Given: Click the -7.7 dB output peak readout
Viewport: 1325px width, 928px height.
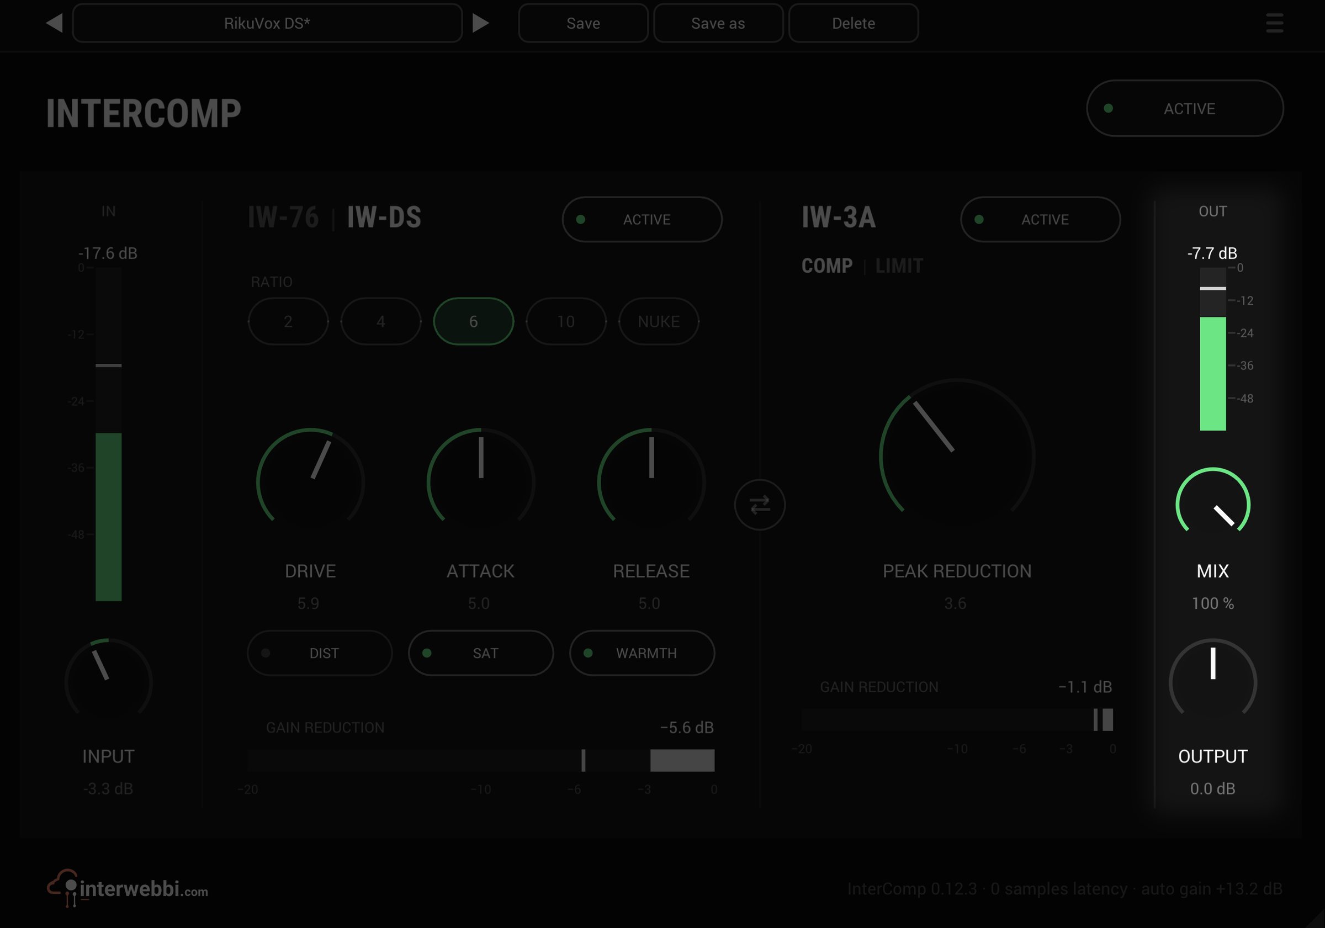Looking at the screenshot, I should [1212, 253].
